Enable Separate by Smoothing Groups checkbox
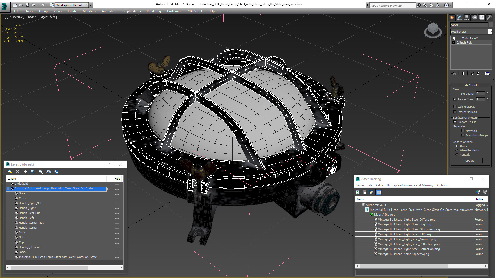Screen dimensions: 495x278 (463, 135)
